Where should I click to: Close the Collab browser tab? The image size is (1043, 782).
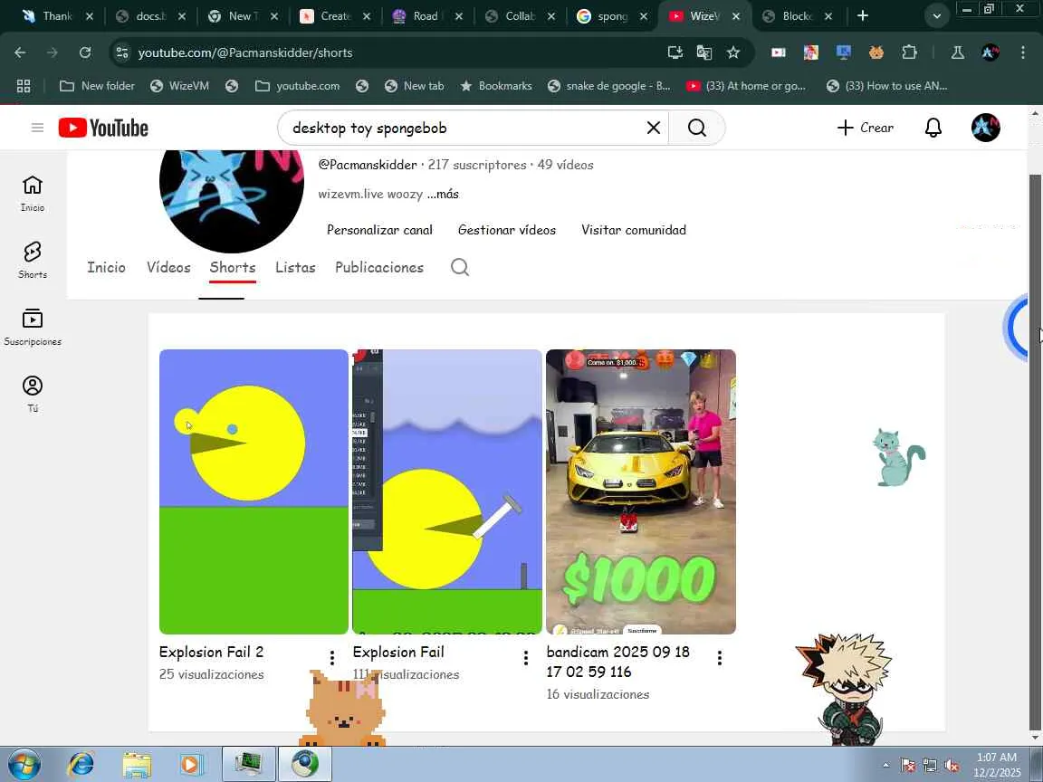(x=550, y=16)
